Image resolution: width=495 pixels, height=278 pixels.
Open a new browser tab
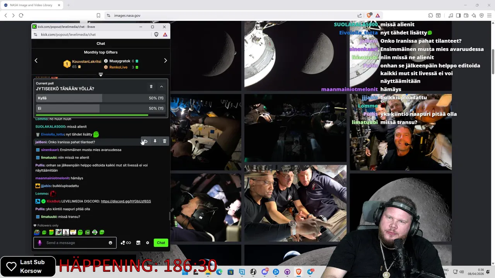tap(68, 5)
